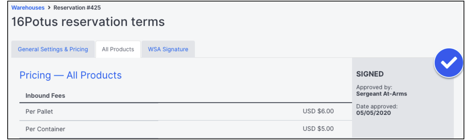This screenshot has height=140, width=476.
Task: Click the Approved by label
Action: click(x=374, y=87)
